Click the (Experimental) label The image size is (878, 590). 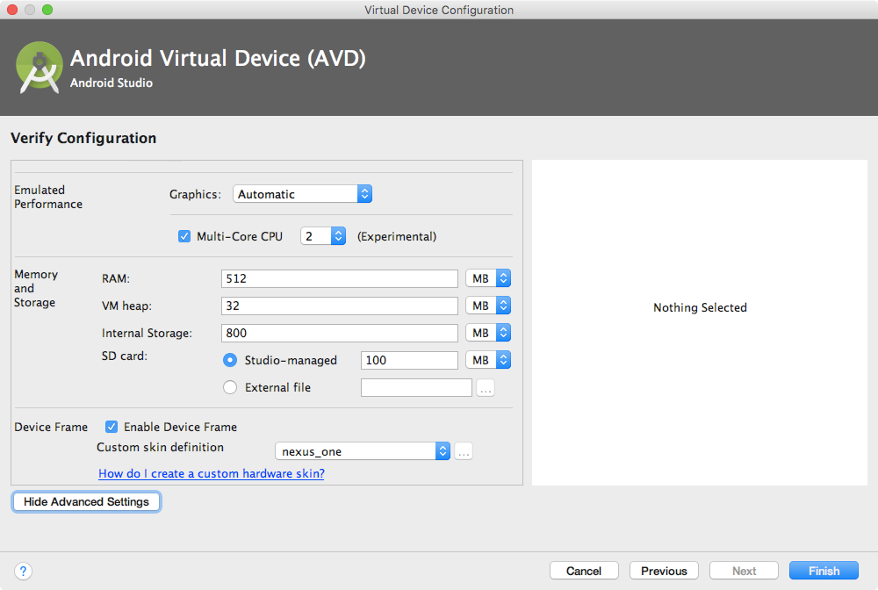(x=397, y=236)
